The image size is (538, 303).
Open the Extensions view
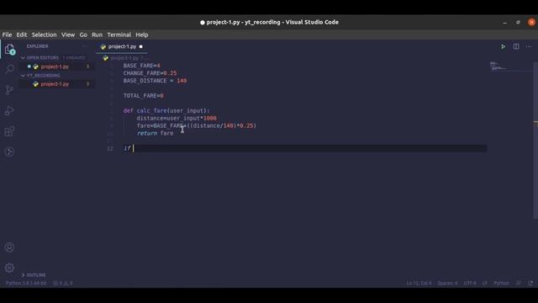click(9, 131)
